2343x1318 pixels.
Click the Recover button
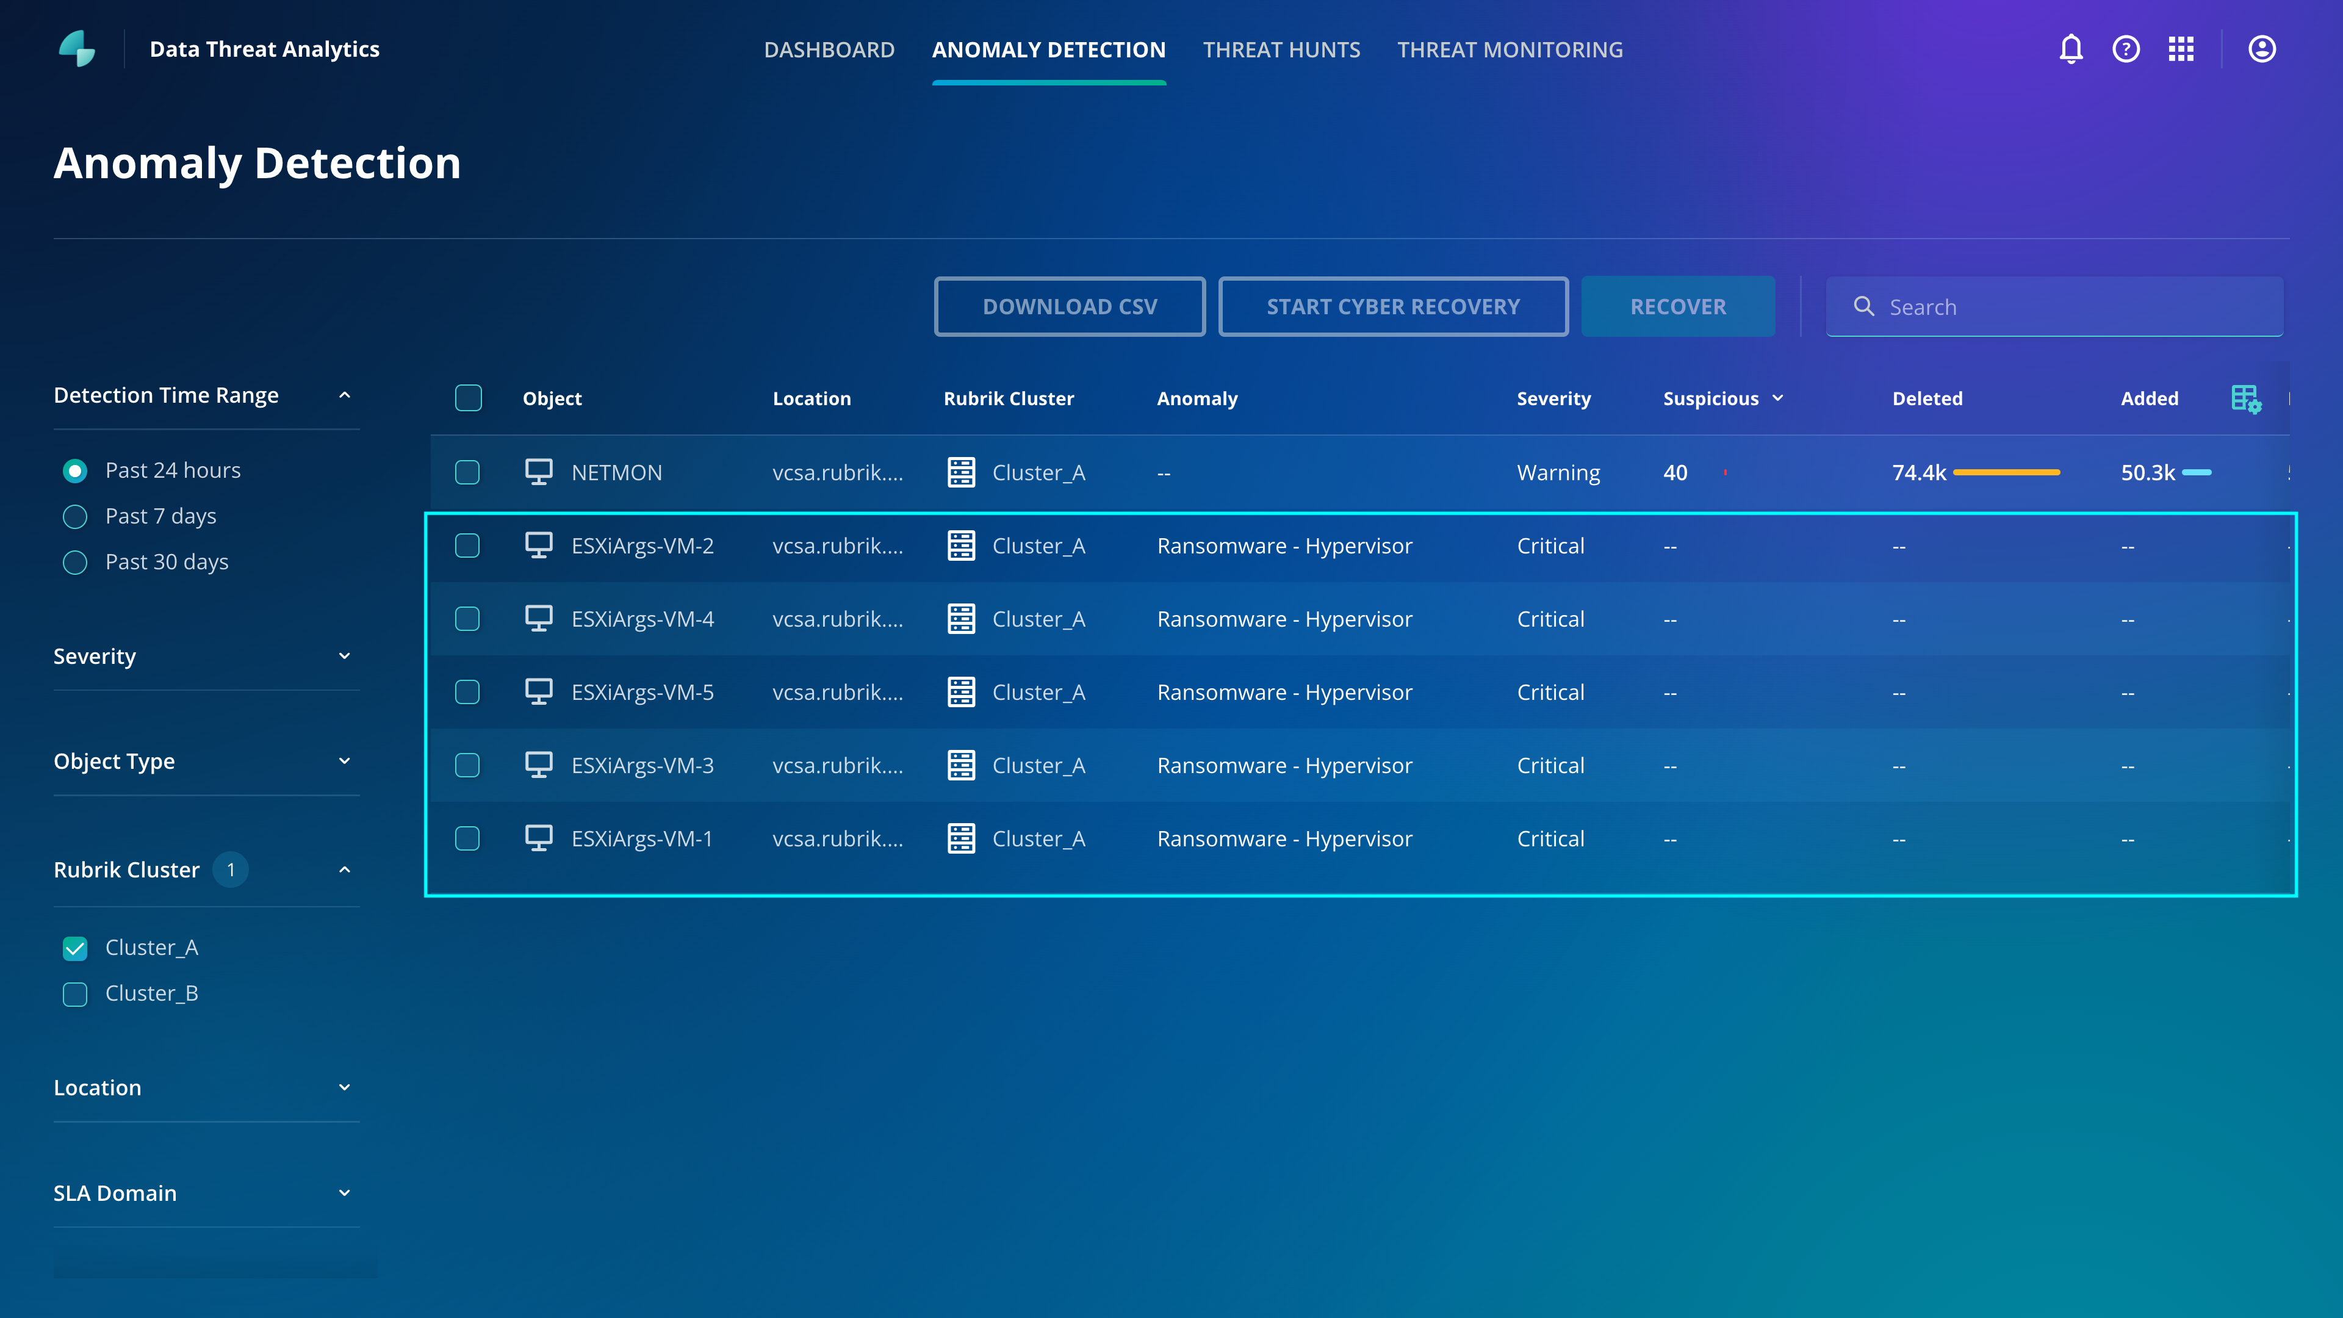click(1678, 306)
